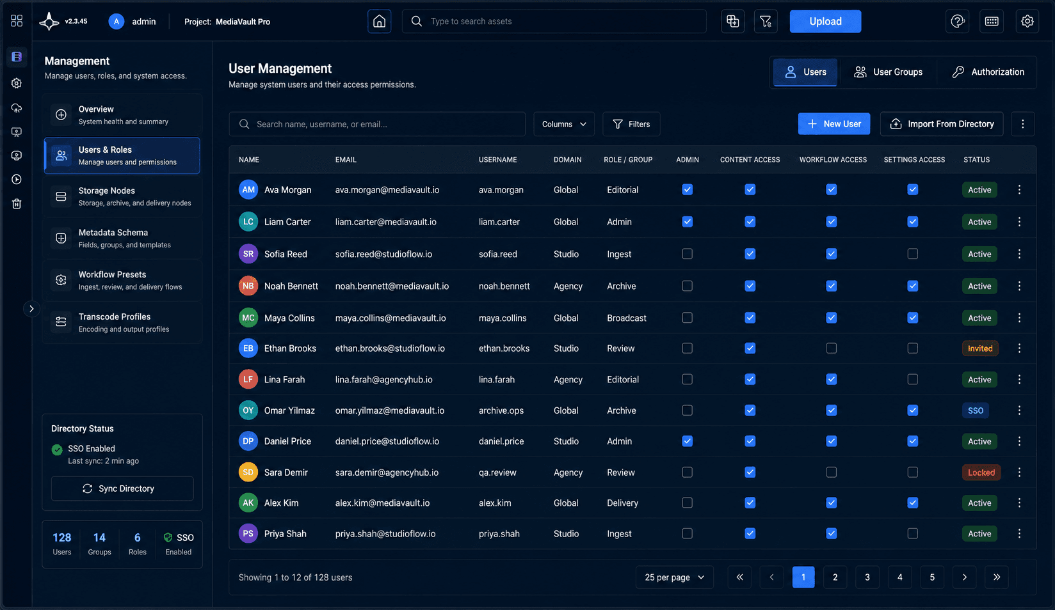Enable Workflow Access for Sara Demir
1055x610 pixels.
click(x=831, y=473)
